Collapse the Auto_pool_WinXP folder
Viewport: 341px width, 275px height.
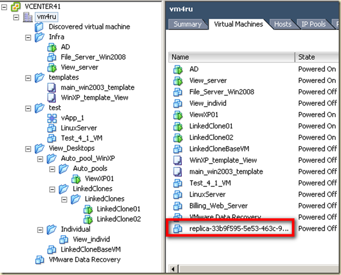tap(40, 159)
